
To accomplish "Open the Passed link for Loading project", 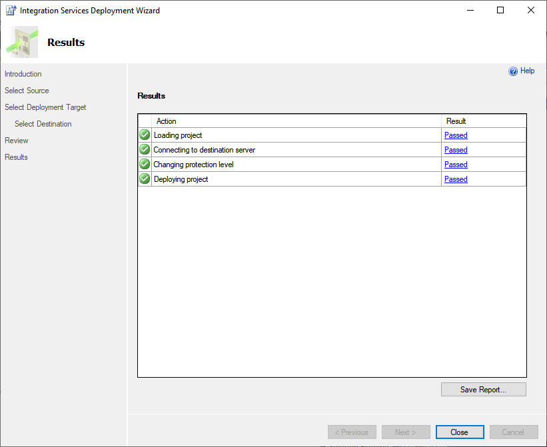I will pos(456,135).
